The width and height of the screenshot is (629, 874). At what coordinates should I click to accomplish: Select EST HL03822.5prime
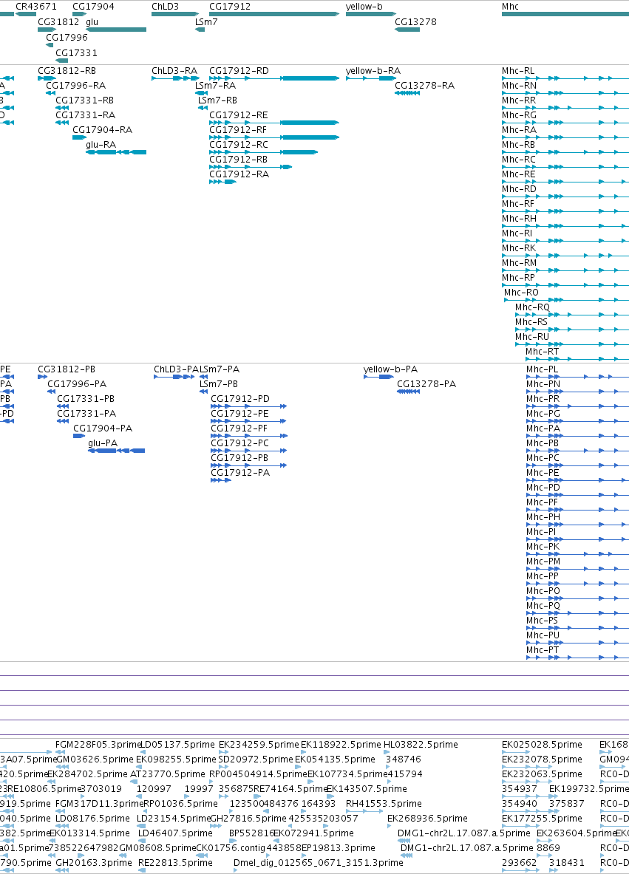tap(421, 745)
